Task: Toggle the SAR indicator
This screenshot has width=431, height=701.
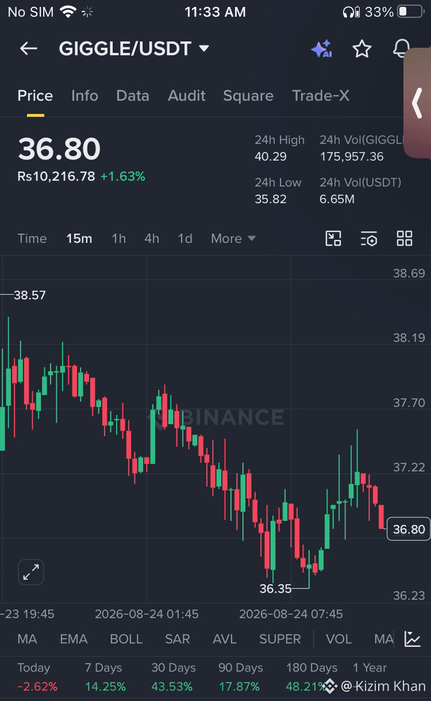Action: [178, 639]
